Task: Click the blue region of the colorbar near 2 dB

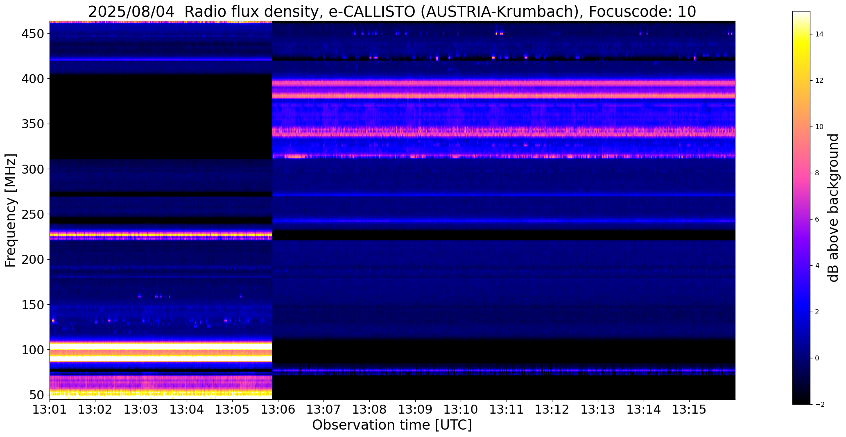Action: coord(801,312)
